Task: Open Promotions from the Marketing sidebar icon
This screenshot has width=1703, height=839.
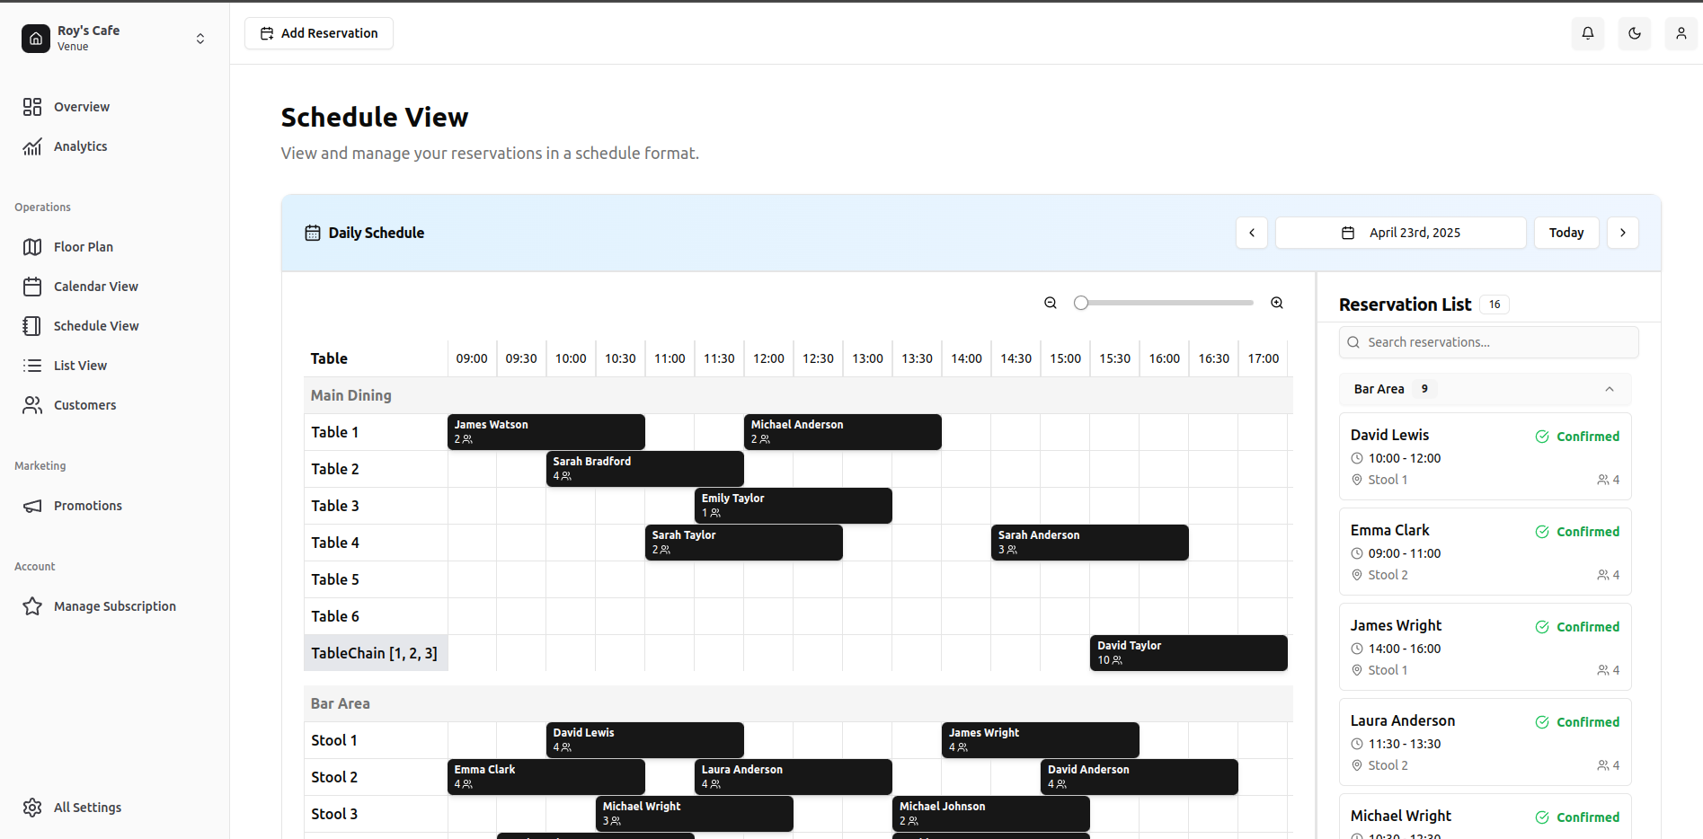Action: [x=32, y=505]
